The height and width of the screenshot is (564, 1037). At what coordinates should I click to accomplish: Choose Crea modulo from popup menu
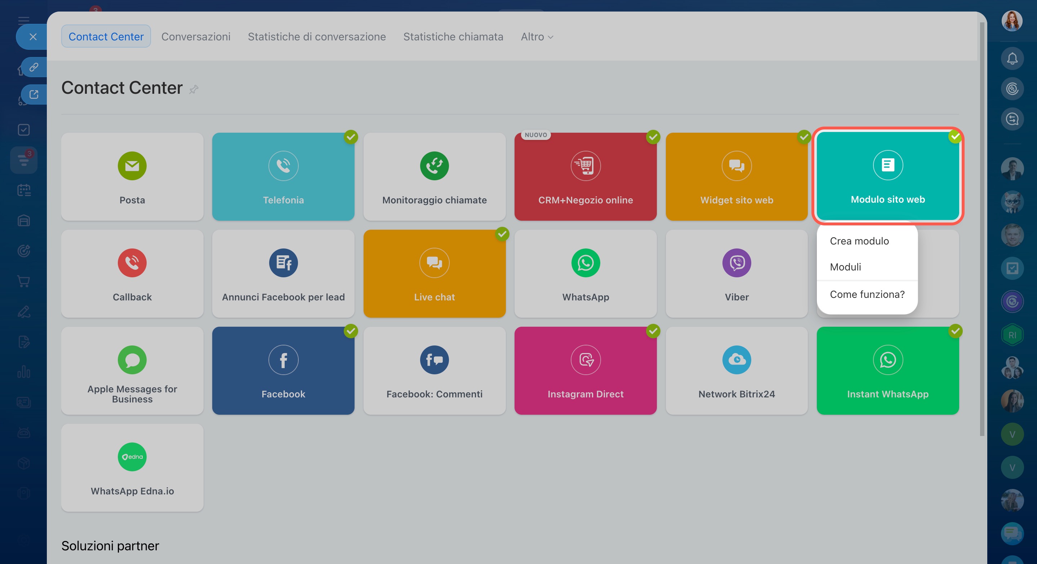(x=859, y=241)
